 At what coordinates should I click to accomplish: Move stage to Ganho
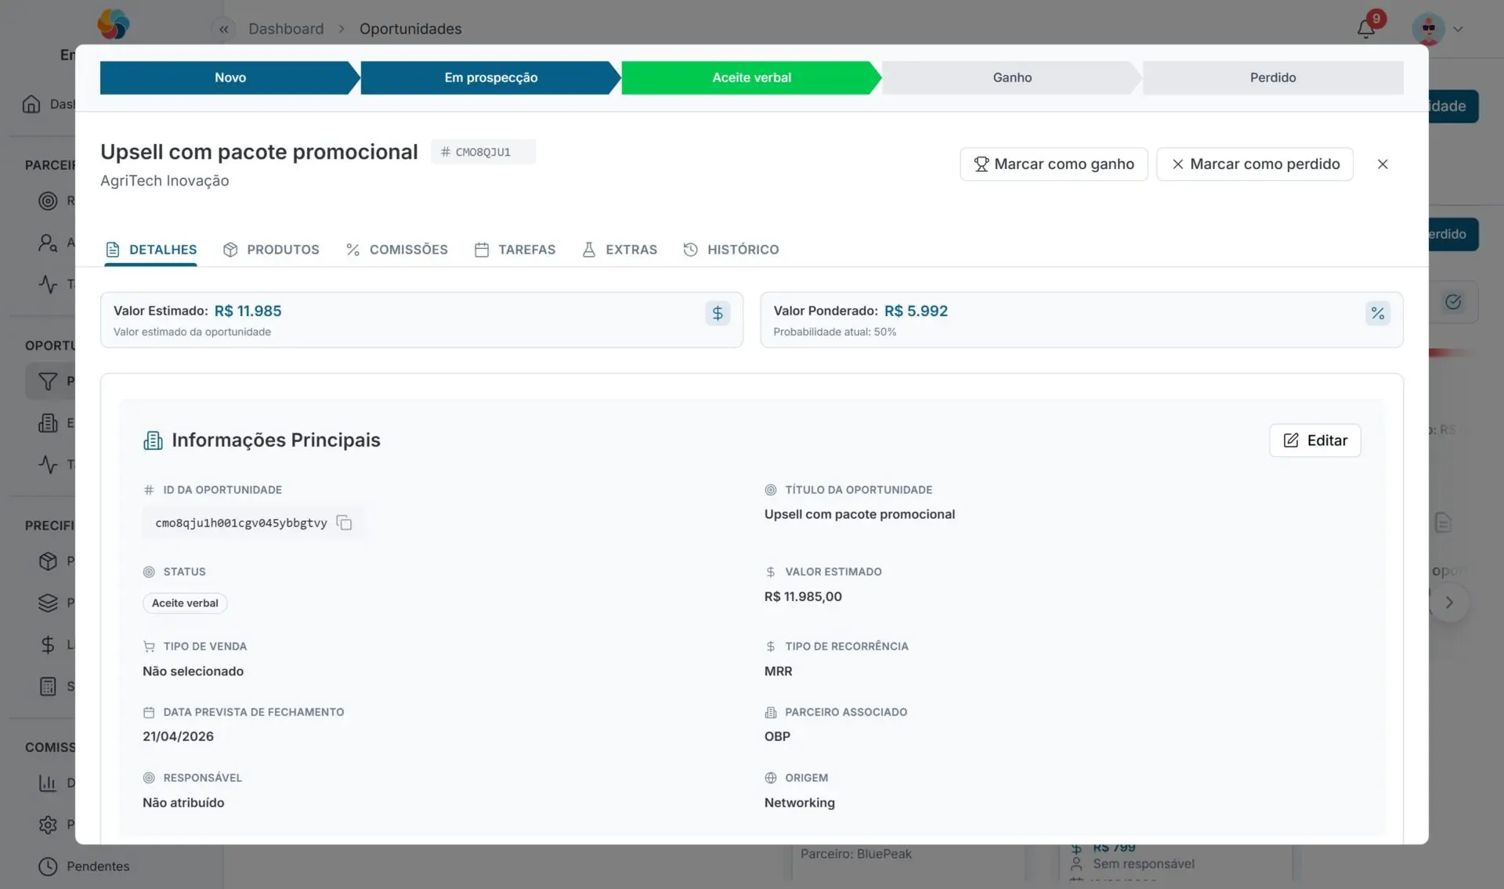click(x=1012, y=77)
